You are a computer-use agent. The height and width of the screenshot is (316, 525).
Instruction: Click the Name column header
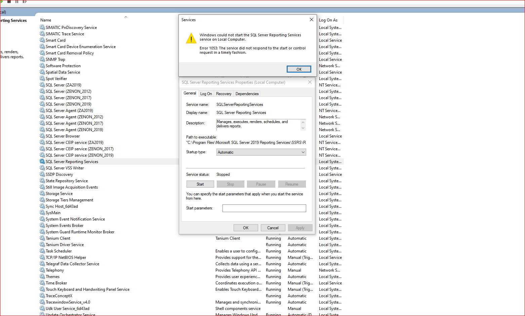tap(46, 20)
